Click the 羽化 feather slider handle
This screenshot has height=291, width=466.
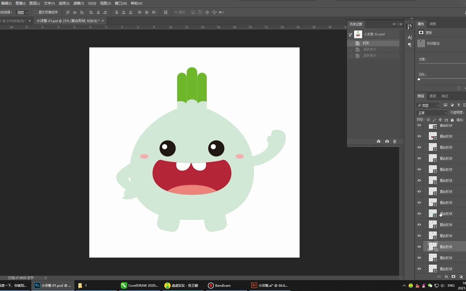point(419,79)
